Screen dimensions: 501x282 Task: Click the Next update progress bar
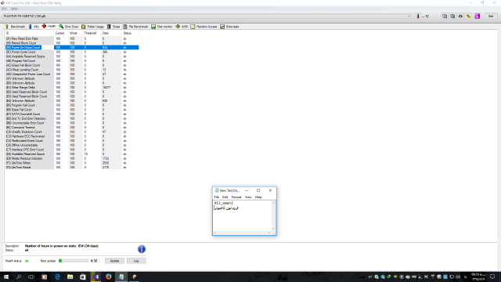[73, 261]
